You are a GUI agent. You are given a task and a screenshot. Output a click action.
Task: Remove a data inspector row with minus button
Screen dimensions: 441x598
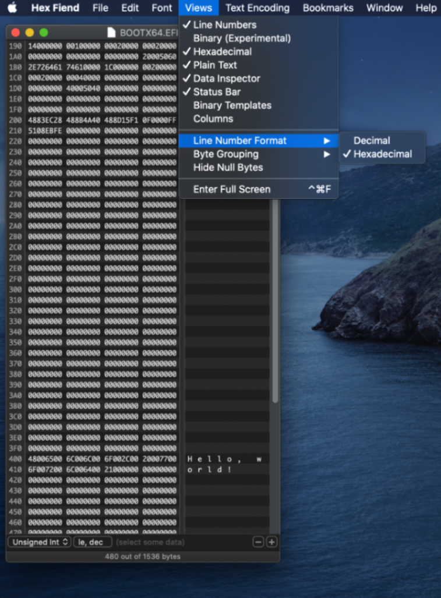(x=258, y=542)
